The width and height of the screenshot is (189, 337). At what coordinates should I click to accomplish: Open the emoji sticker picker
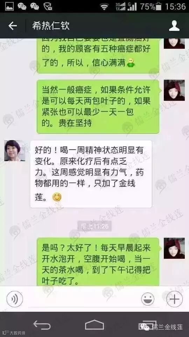point(148,299)
